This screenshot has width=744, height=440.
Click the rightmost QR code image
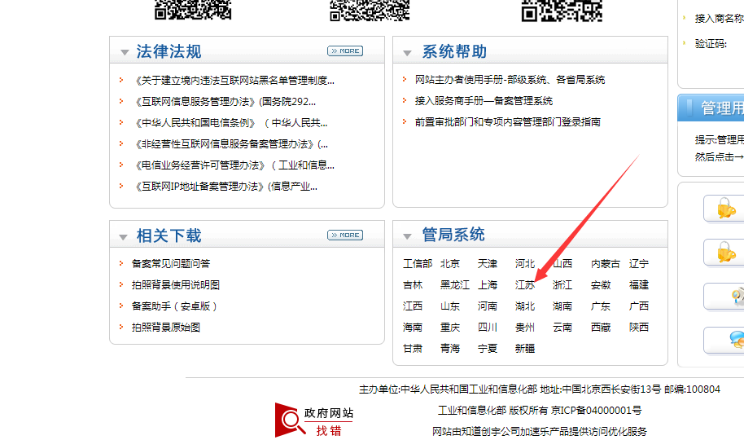pyautogui.click(x=562, y=9)
